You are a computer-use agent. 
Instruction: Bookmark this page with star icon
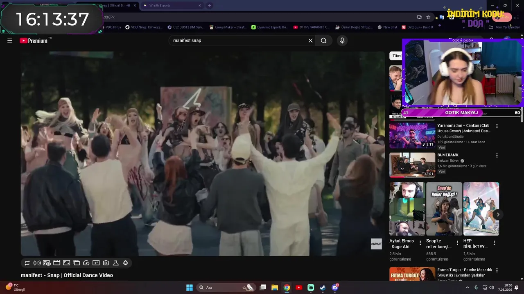[x=428, y=17]
